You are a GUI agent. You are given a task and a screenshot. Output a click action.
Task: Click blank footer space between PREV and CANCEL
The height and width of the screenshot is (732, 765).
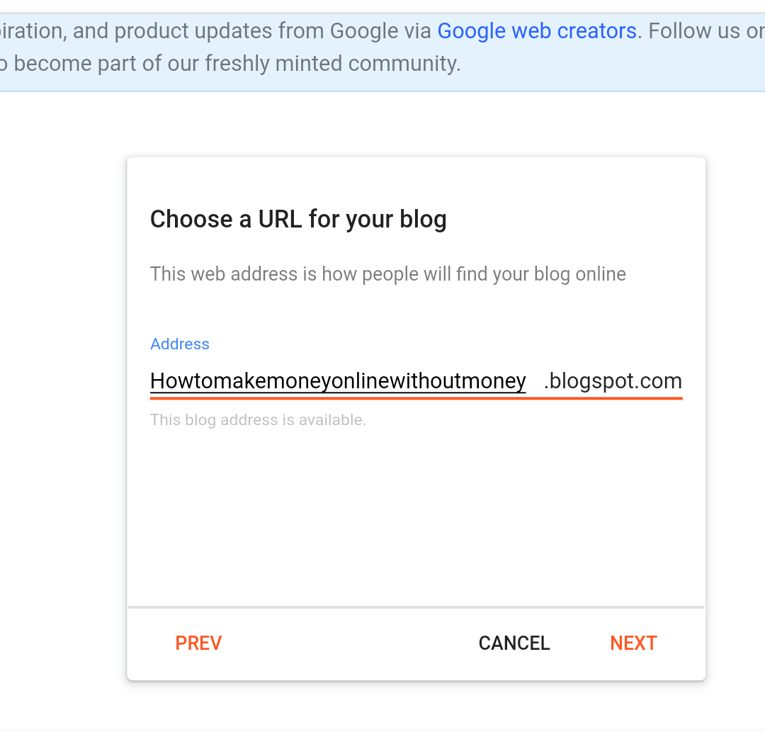pyautogui.click(x=347, y=643)
